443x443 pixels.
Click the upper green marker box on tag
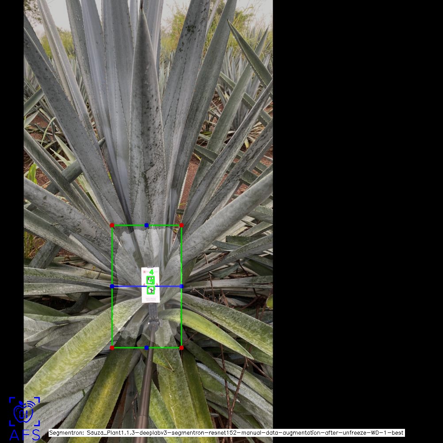[x=151, y=280]
